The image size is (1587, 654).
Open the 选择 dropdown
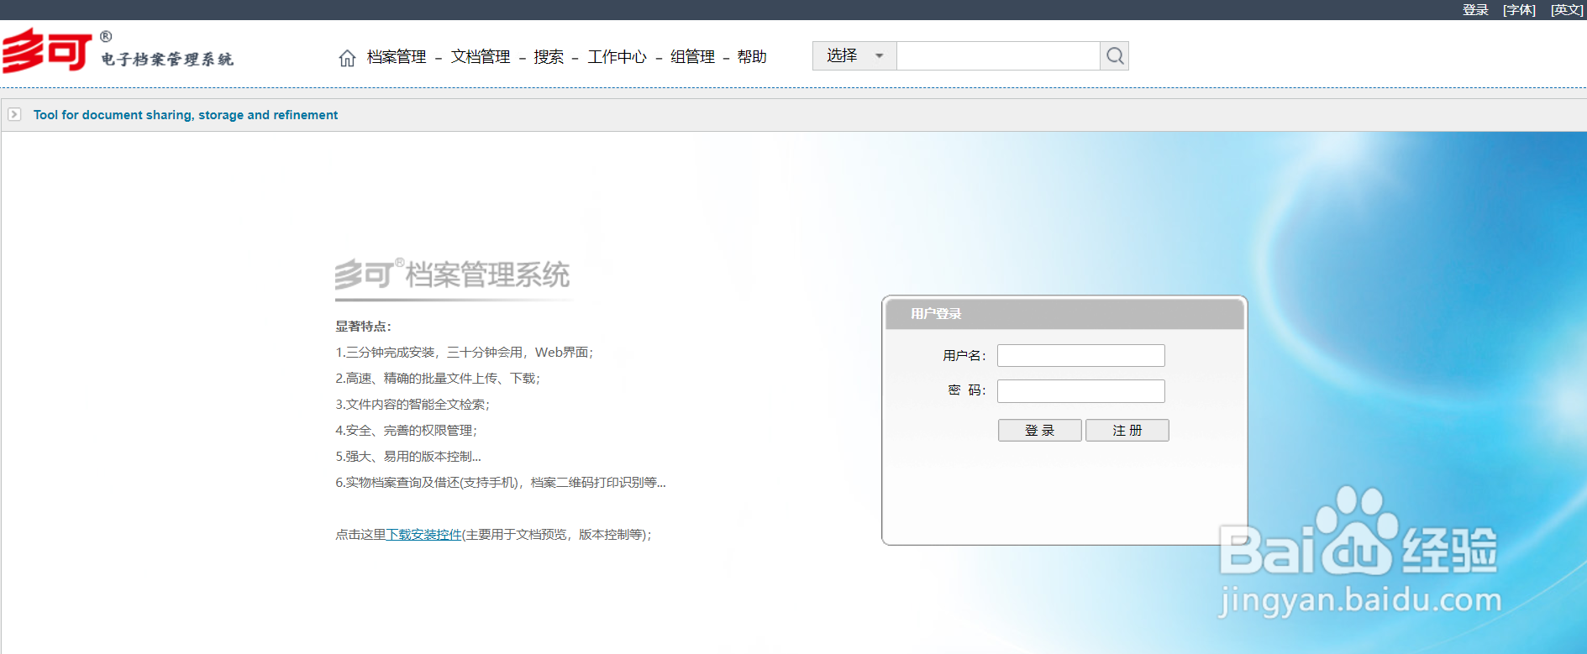(x=854, y=56)
